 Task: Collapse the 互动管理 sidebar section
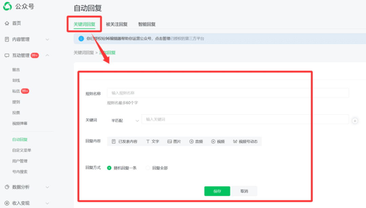tap(47, 55)
